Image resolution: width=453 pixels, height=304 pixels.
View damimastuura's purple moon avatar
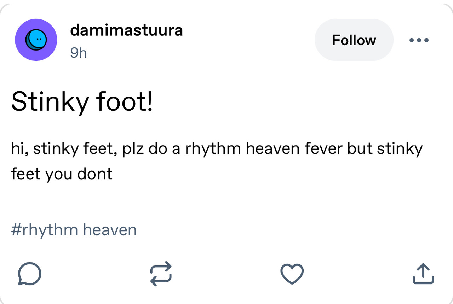tap(36, 40)
